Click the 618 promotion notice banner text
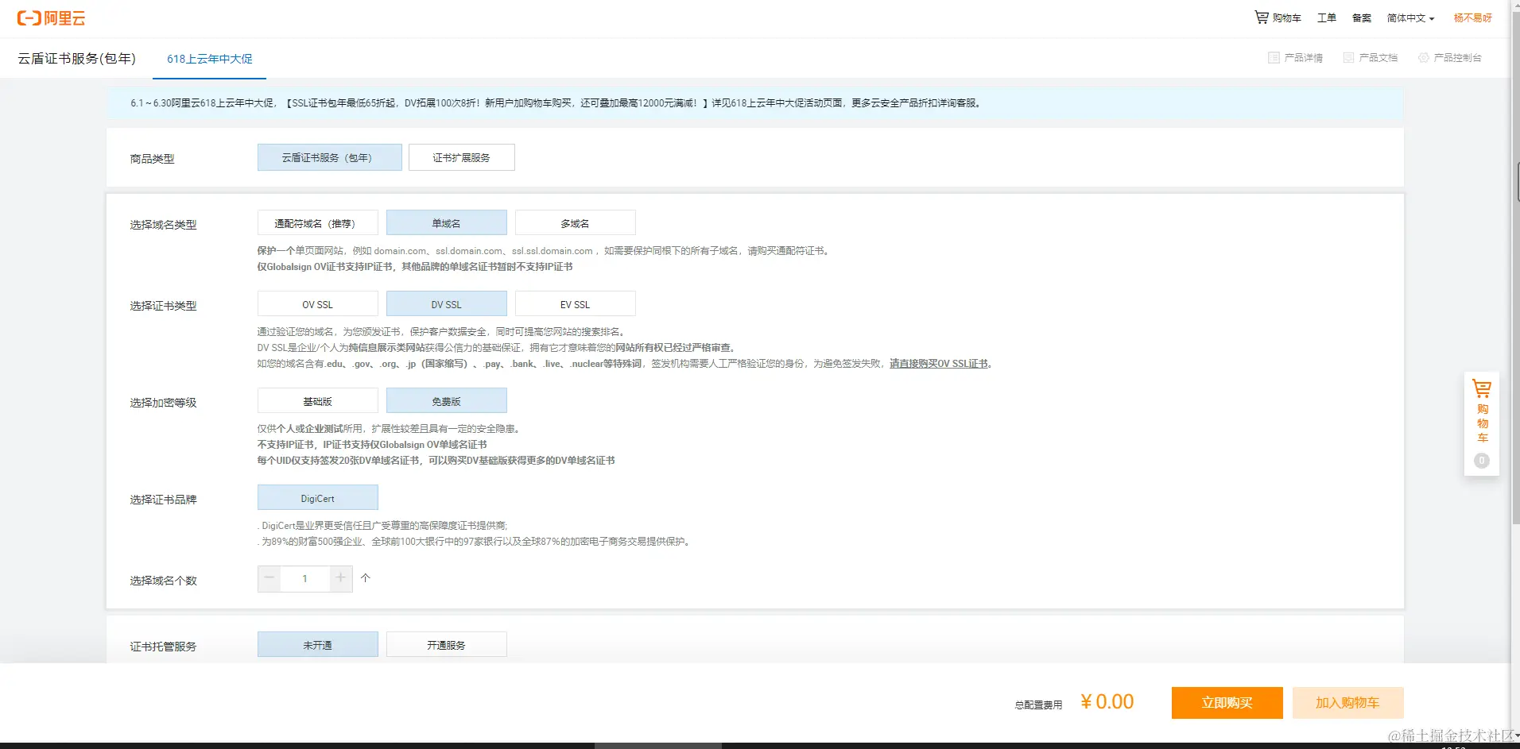Screen dimensions: 1520x749 (556, 103)
